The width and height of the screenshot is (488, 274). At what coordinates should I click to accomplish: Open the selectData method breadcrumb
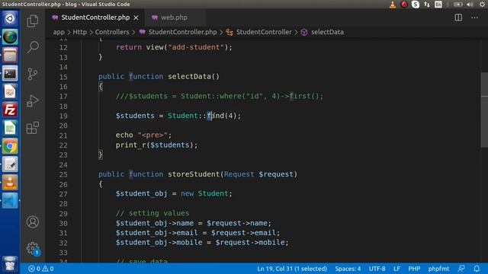coord(327,32)
